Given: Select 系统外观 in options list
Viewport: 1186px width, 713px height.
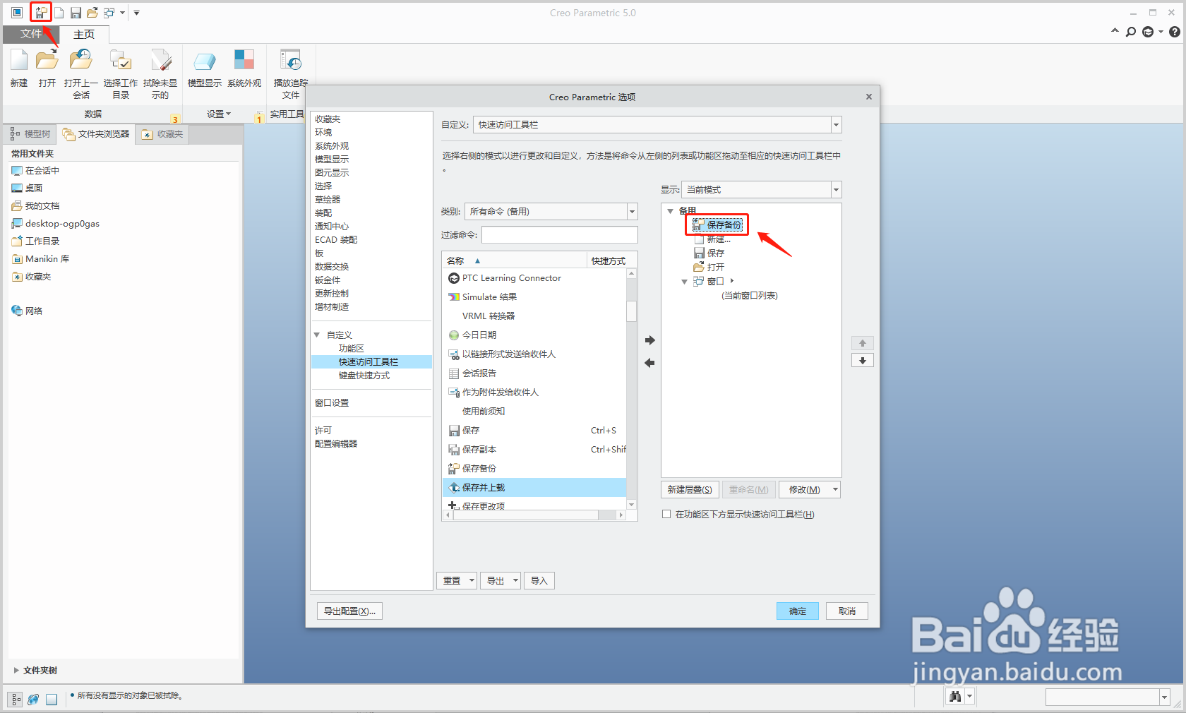Looking at the screenshot, I should (332, 146).
